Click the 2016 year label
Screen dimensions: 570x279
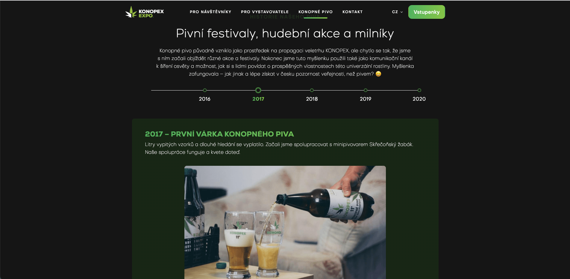pos(205,99)
